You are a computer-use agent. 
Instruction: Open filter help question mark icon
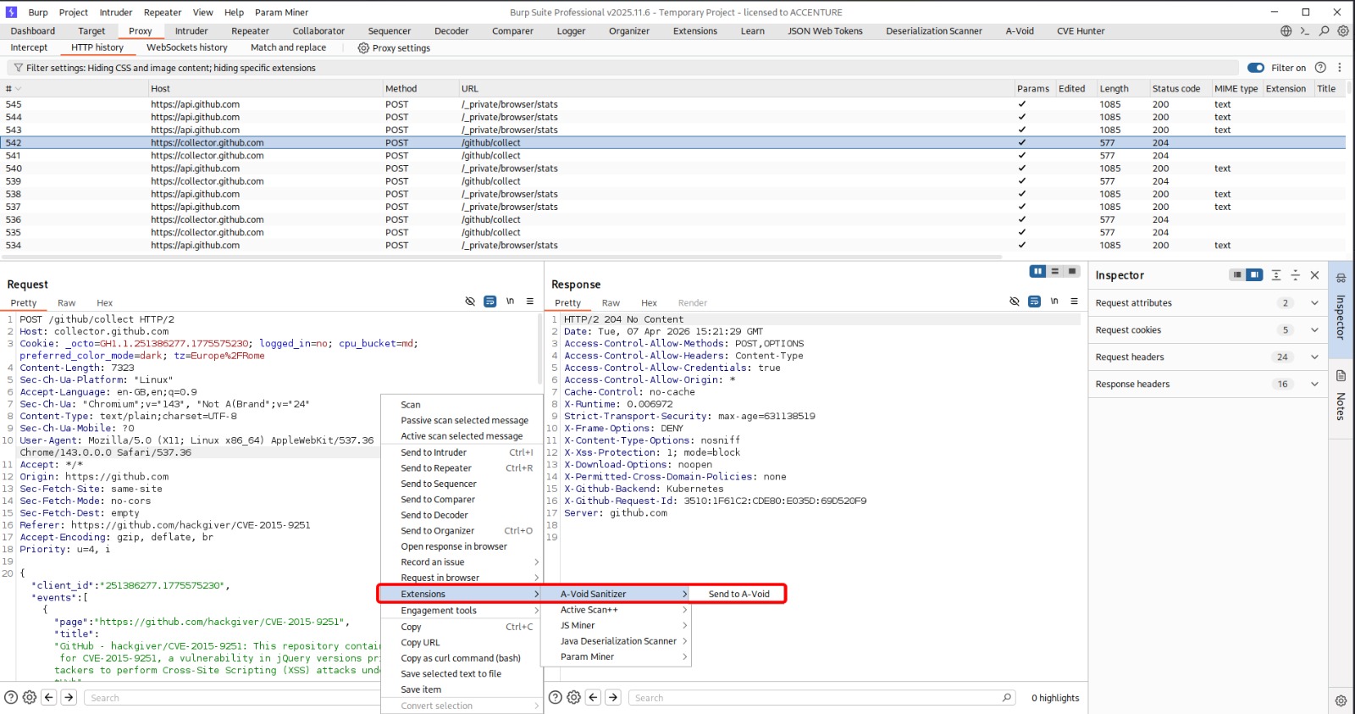pyautogui.click(x=1320, y=68)
